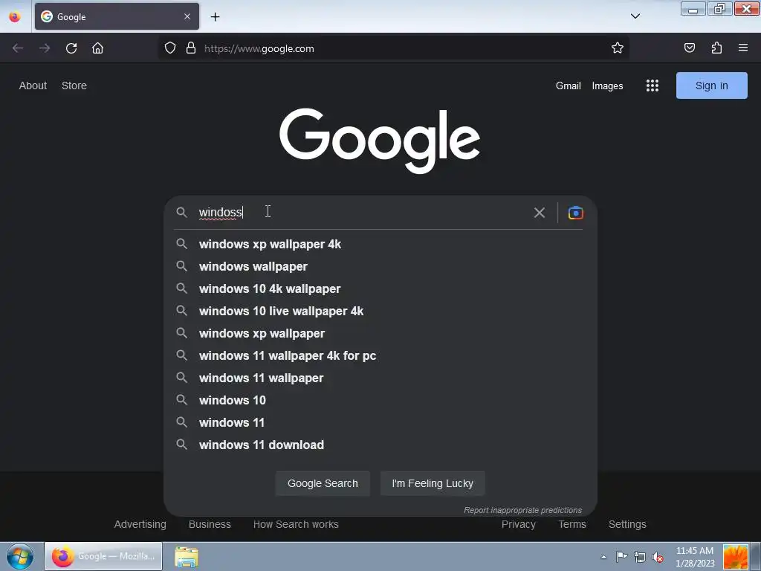Open the Firefox application menu
This screenshot has width=761, height=571.
click(743, 48)
